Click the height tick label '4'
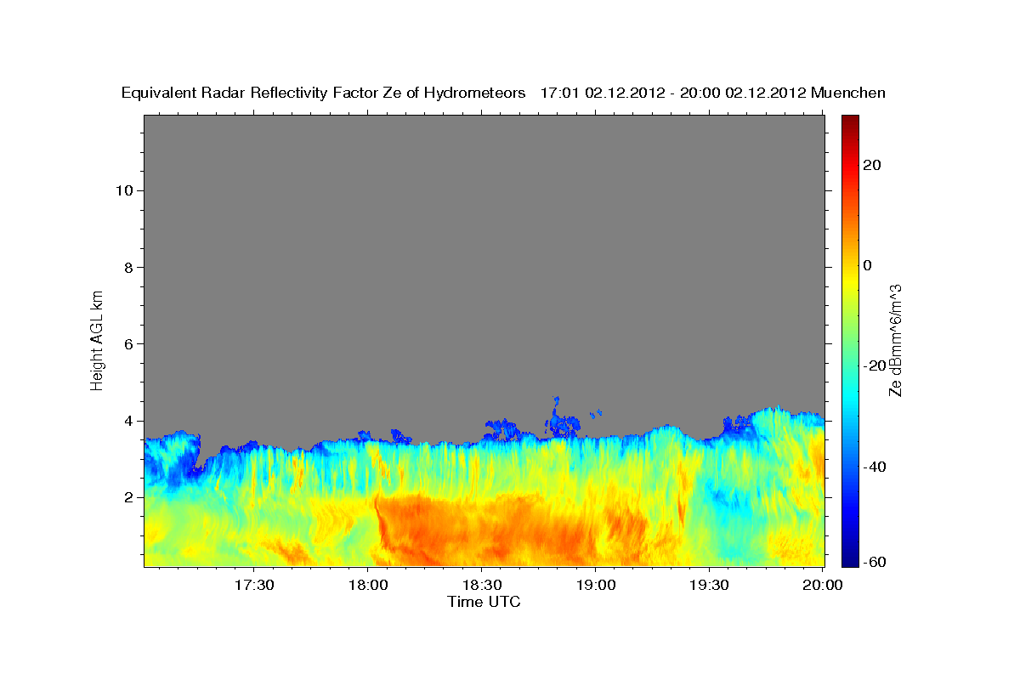1020x680 pixels. pos(127,421)
